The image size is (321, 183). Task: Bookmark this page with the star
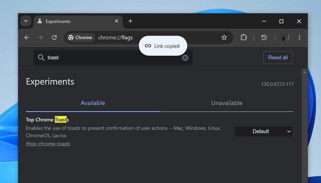(224, 38)
